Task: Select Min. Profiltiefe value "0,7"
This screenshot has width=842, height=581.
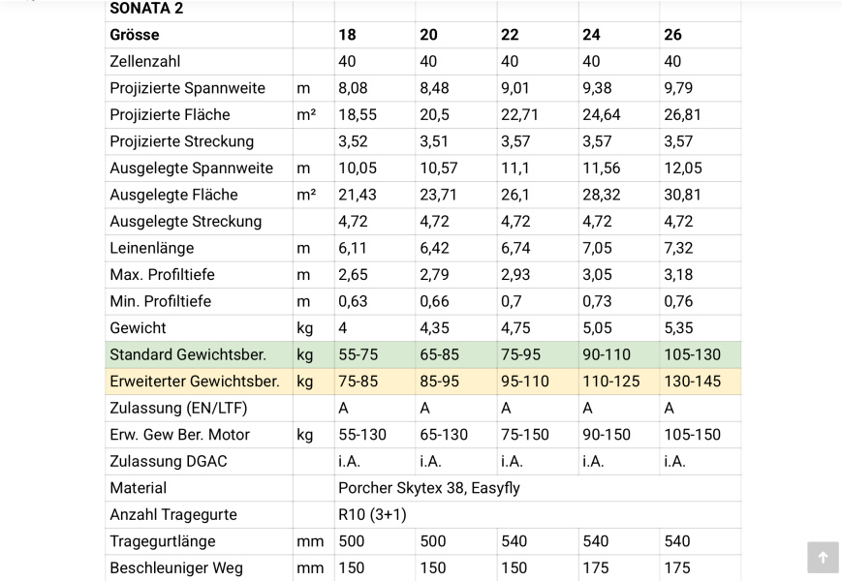Action: (x=512, y=301)
